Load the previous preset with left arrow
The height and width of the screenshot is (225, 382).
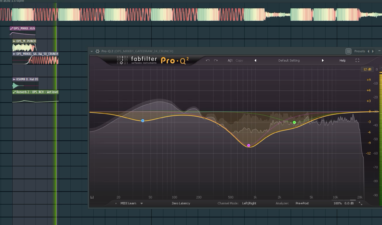point(255,60)
